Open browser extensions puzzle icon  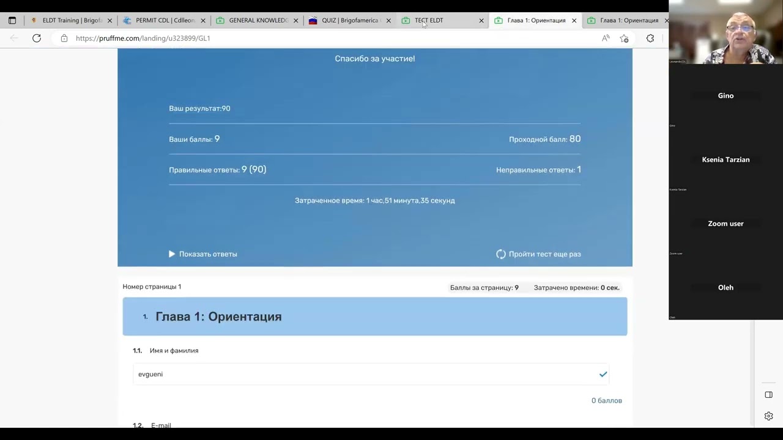coord(650,38)
